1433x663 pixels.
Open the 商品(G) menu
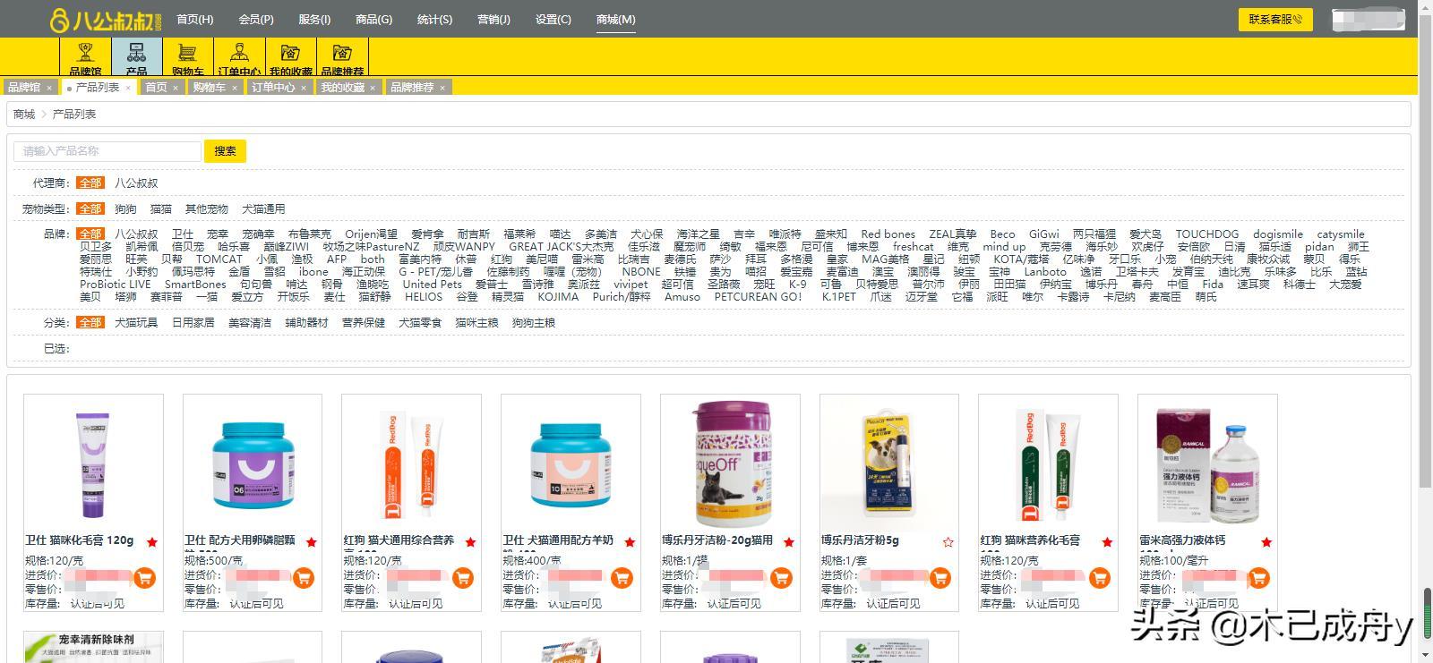[373, 19]
